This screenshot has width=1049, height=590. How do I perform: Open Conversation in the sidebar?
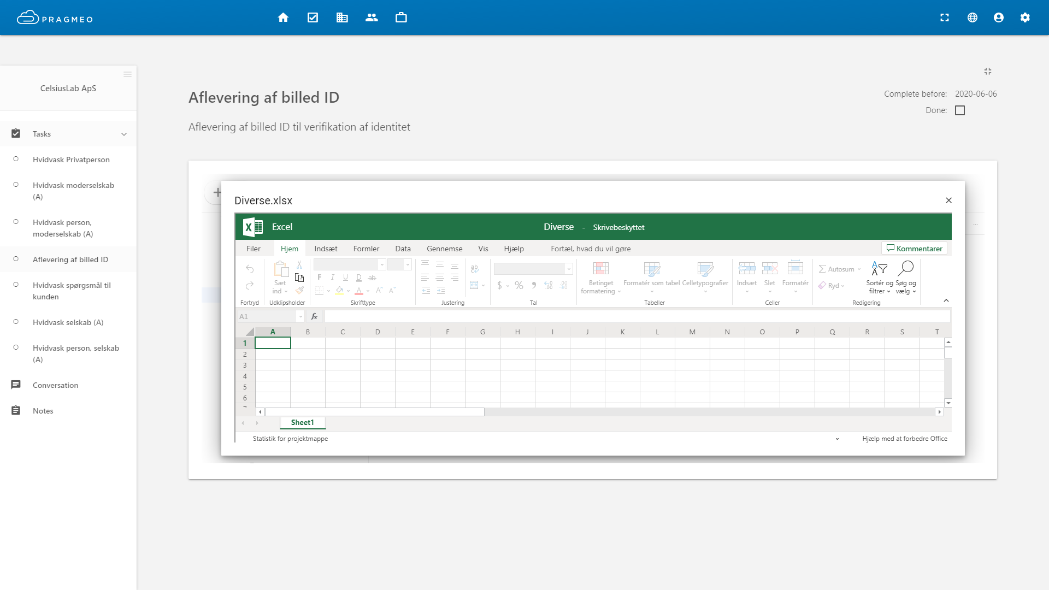pyautogui.click(x=55, y=385)
